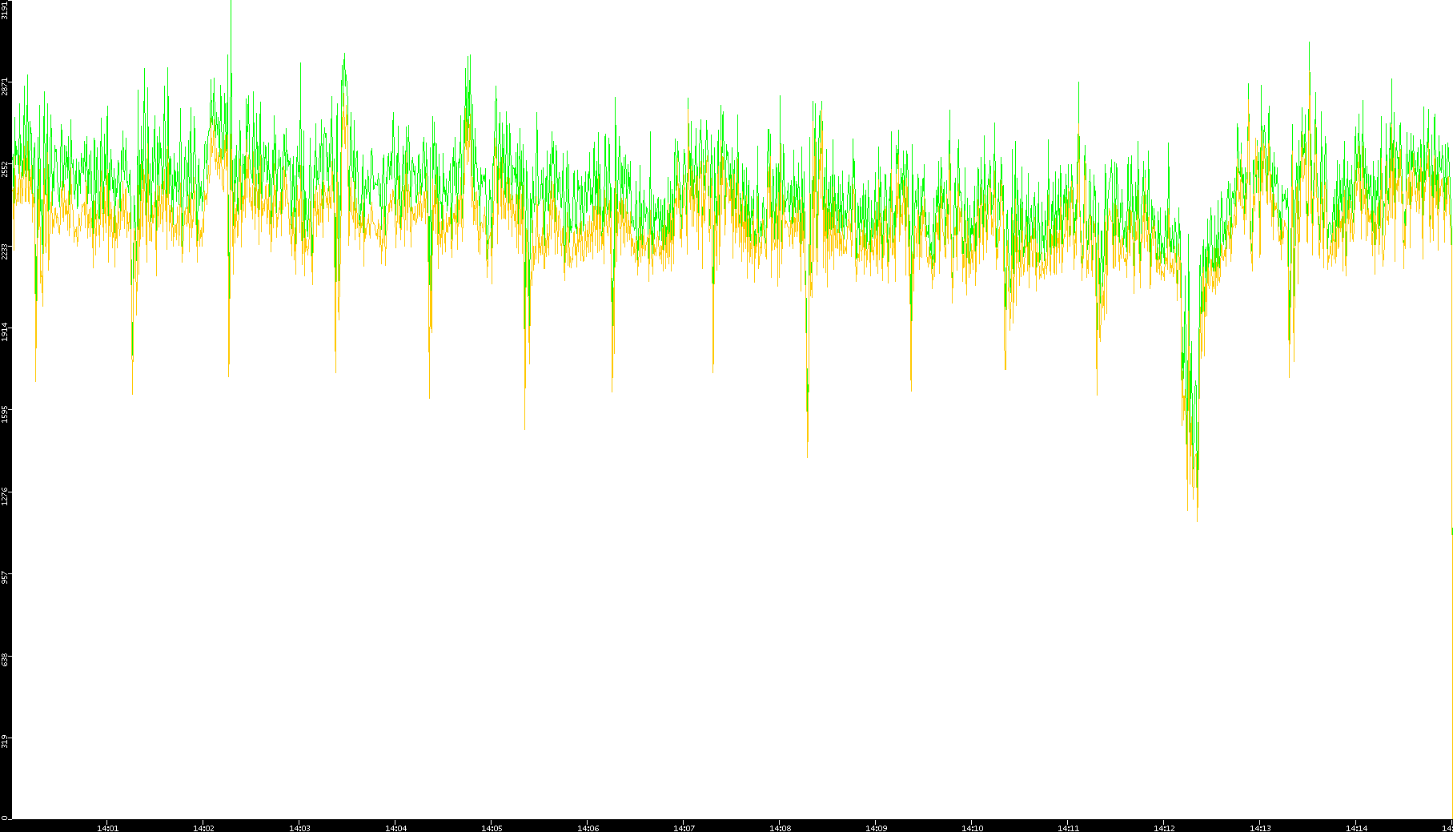Click the 14:13 time axis label
The image size is (1453, 832).
(1260, 827)
